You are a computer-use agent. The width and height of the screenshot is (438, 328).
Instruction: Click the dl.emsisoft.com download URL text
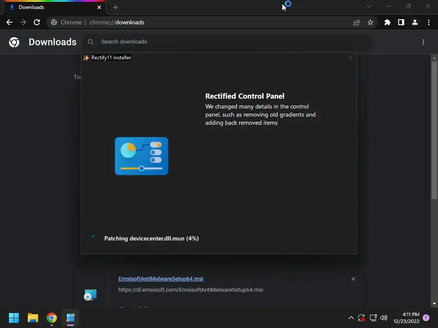coord(190,290)
